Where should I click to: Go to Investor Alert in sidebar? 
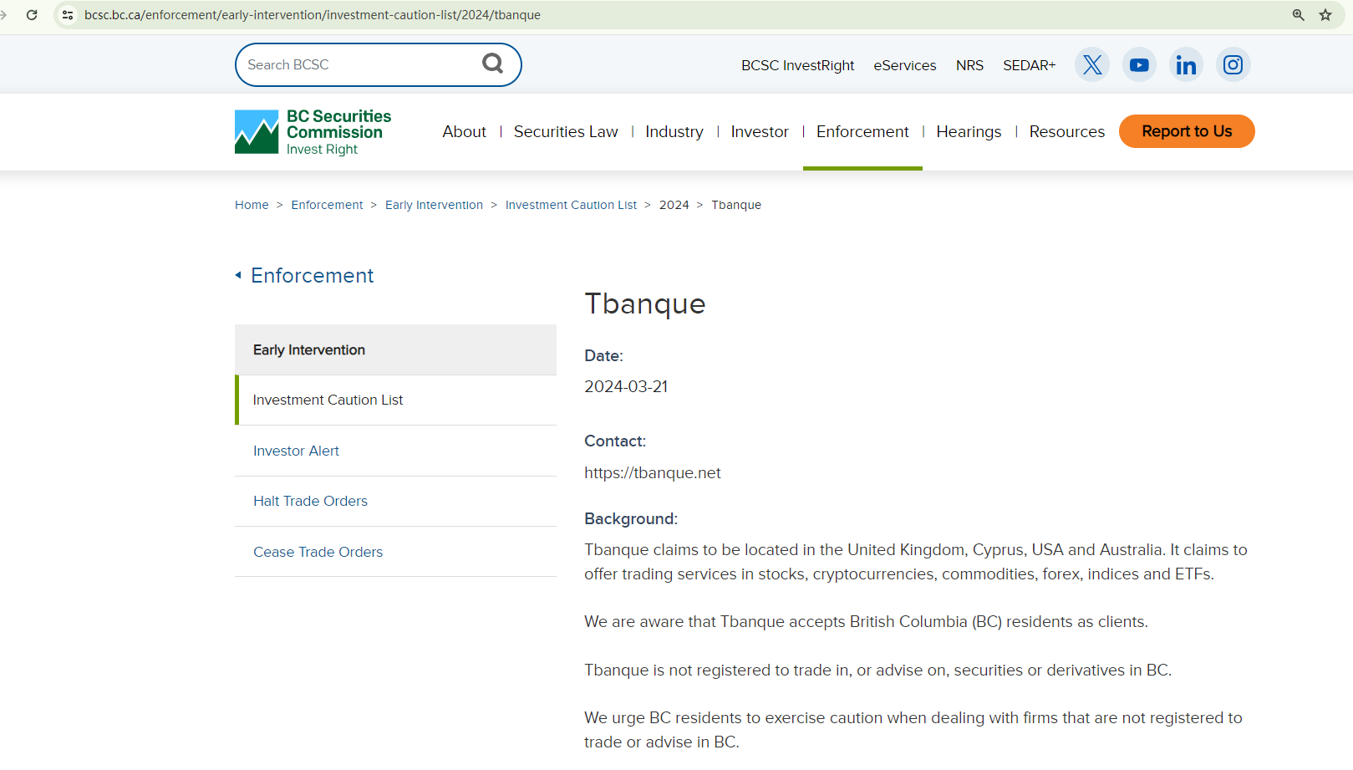[x=296, y=451]
